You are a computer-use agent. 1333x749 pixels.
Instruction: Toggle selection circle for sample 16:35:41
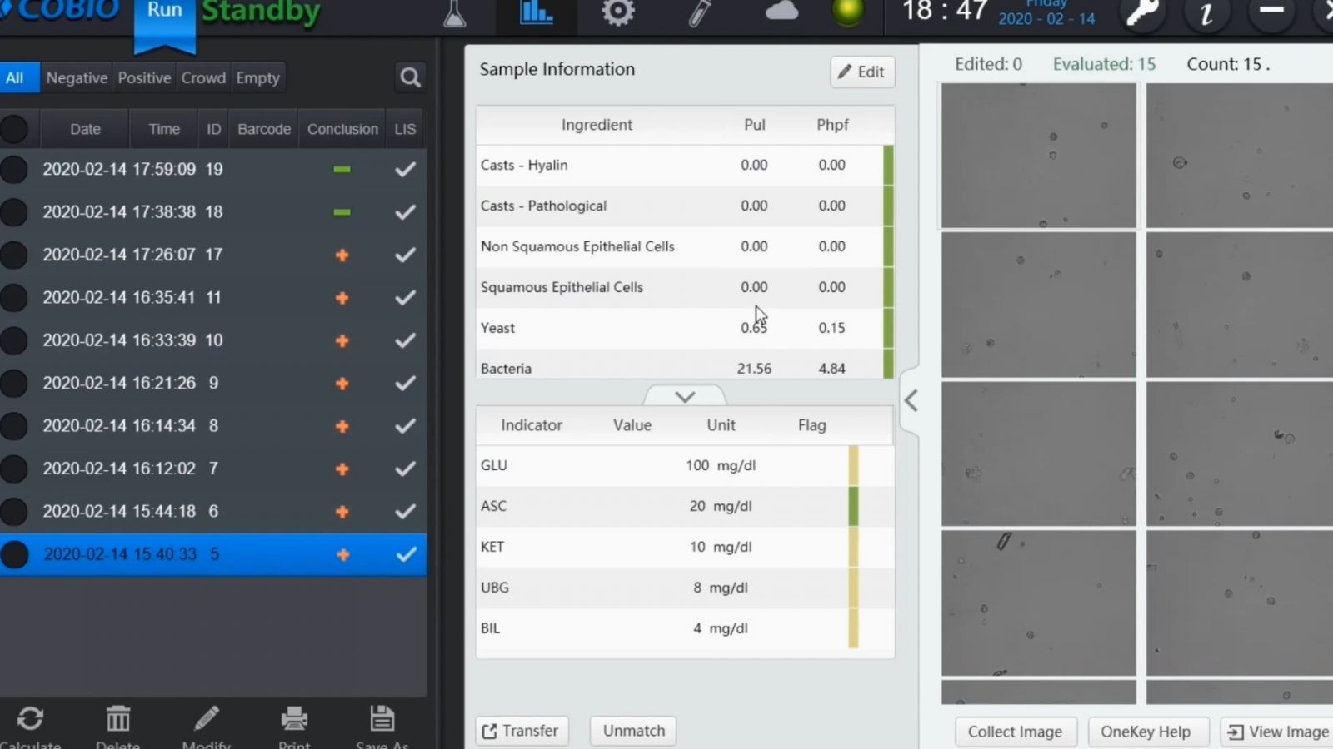pyautogui.click(x=14, y=297)
